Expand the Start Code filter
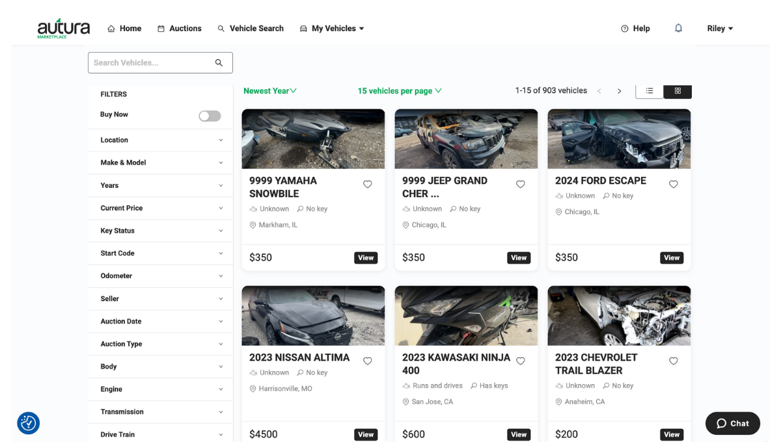781x442 pixels. pos(161,253)
